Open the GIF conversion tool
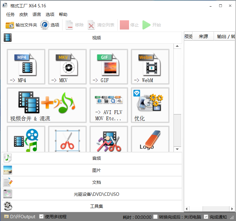The height and width of the screenshot is (221, 236). 109,67
